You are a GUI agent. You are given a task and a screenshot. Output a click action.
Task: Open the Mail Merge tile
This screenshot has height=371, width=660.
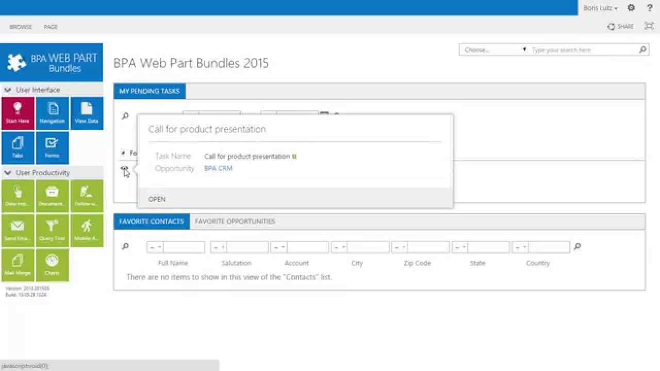tap(18, 265)
